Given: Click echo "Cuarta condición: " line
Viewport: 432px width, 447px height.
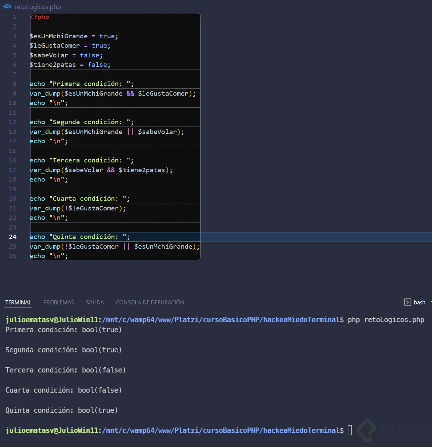Looking at the screenshot, I should tap(80, 199).
